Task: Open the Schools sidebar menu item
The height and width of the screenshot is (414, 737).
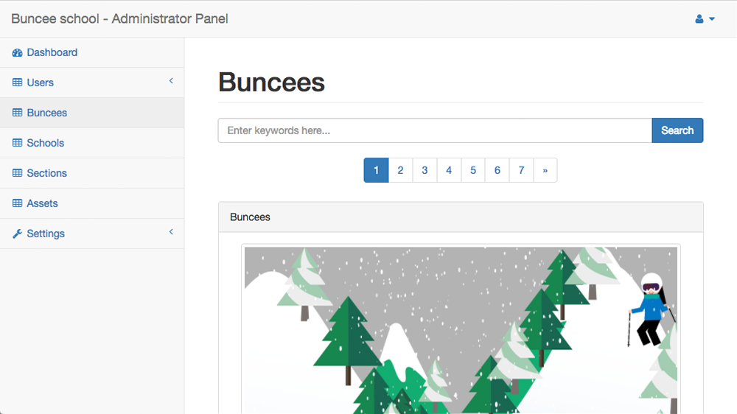Action: click(x=46, y=143)
